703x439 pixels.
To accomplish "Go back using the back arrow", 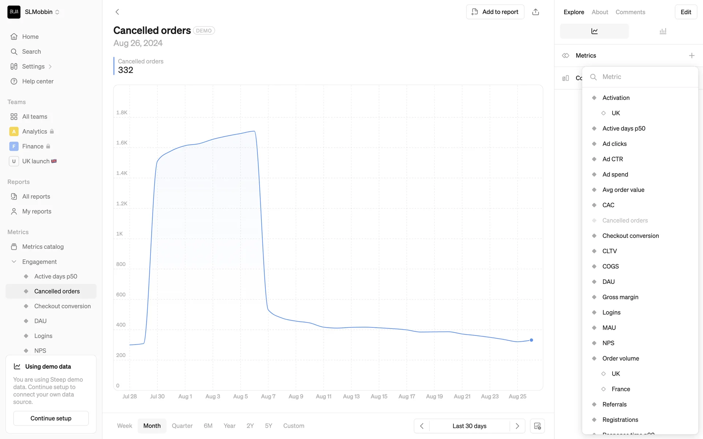I will (117, 12).
